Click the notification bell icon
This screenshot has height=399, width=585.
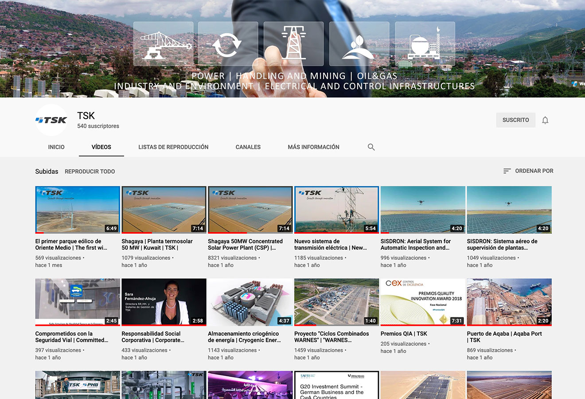(545, 120)
